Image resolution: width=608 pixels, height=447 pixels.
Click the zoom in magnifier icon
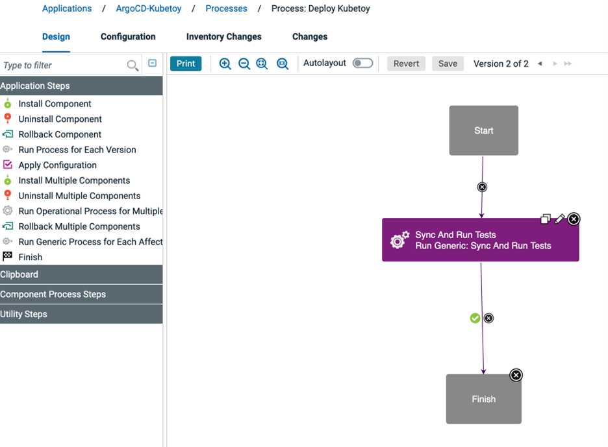click(x=225, y=64)
